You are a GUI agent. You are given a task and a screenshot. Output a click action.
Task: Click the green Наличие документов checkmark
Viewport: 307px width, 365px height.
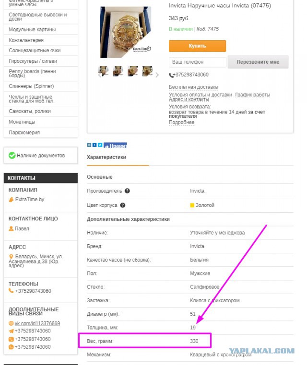(12, 155)
